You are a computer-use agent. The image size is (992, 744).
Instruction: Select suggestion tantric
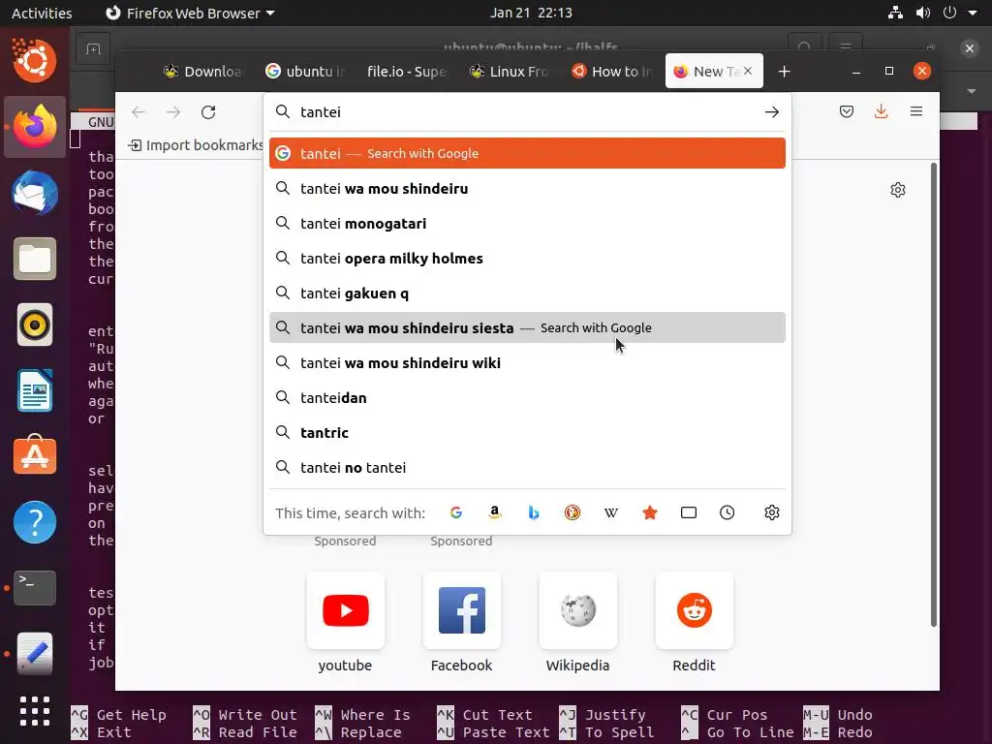coord(527,433)
